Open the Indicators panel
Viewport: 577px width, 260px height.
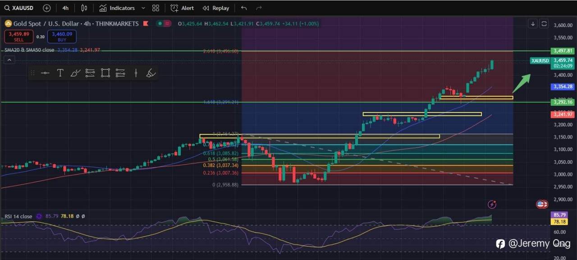[x=117, y=8]
